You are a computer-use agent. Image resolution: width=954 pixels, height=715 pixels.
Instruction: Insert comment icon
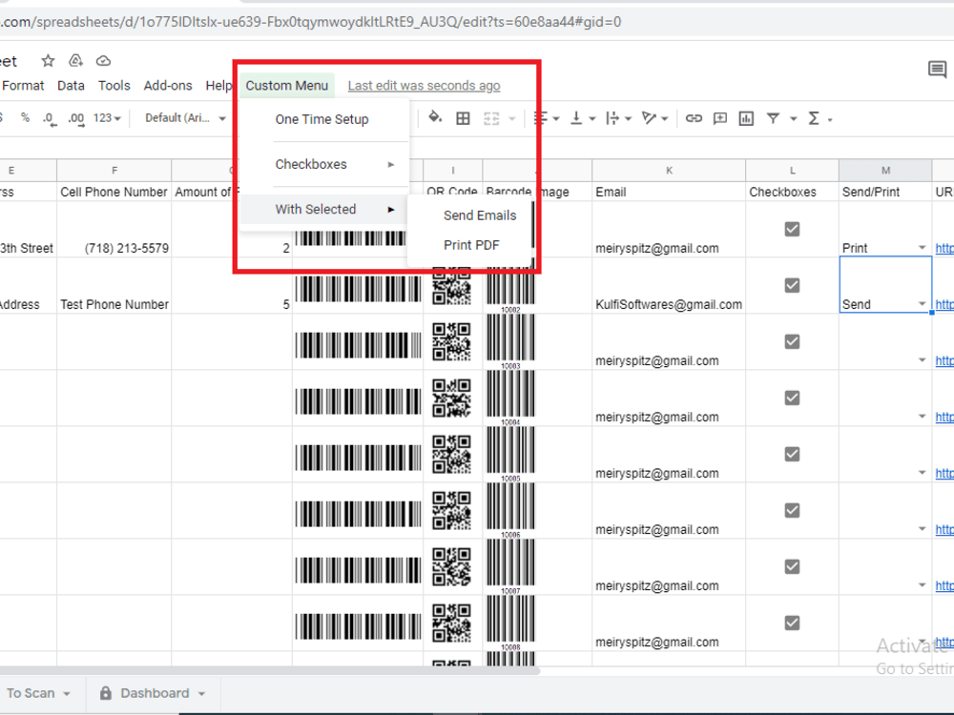[719, 118]
